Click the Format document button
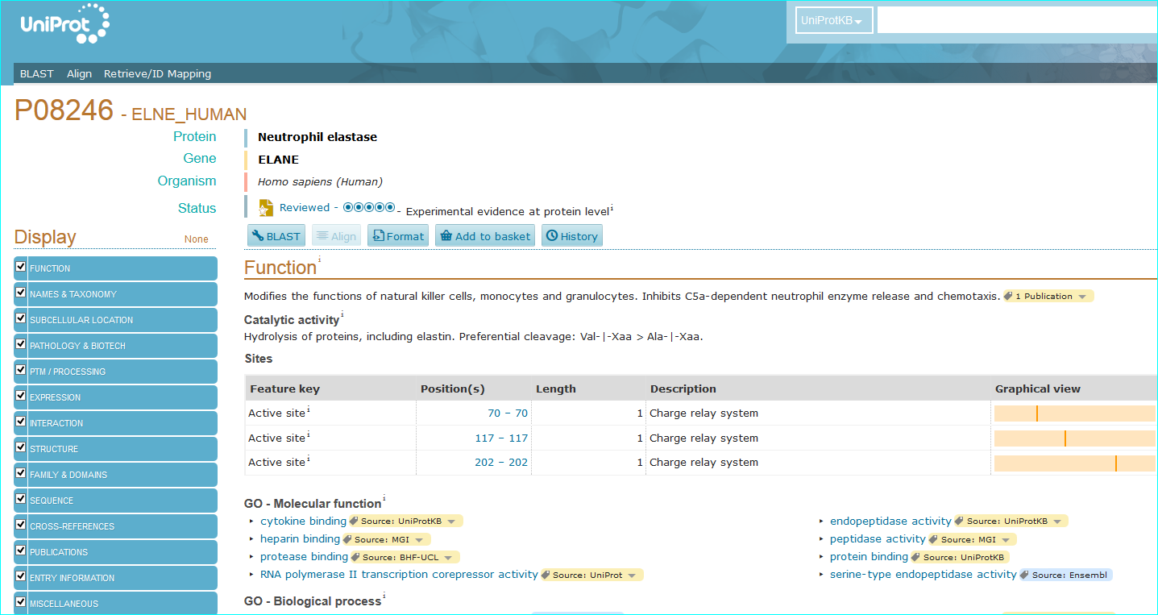1158x615 pixels. pyautogui.click(x=397, y=236)
